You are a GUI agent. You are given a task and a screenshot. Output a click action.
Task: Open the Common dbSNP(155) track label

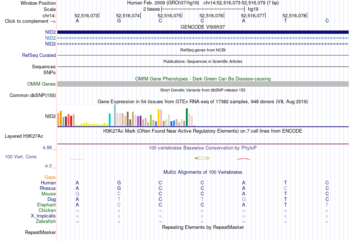click(33, 95)
